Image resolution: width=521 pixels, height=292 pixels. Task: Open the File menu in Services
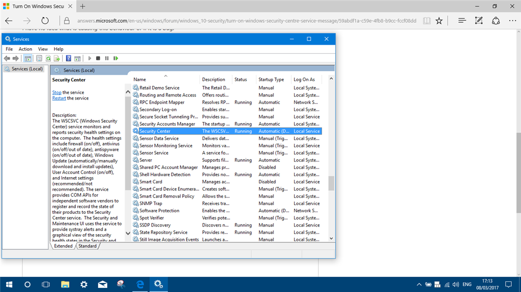coord(9,49)
